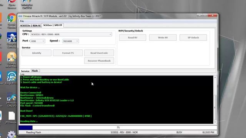
Task: Click 'Wait for device ...' log line
Action: (x=30, y=87)
